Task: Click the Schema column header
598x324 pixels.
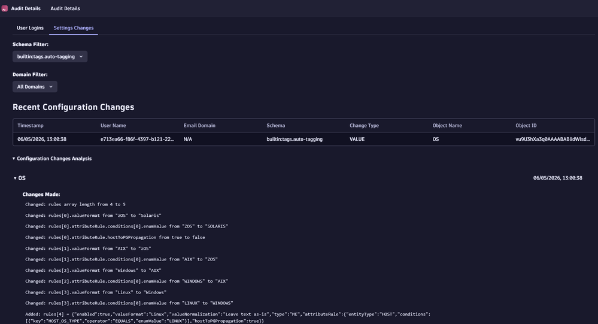Action: 276,126
